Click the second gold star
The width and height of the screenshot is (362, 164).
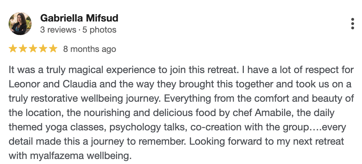coord(23,49)
